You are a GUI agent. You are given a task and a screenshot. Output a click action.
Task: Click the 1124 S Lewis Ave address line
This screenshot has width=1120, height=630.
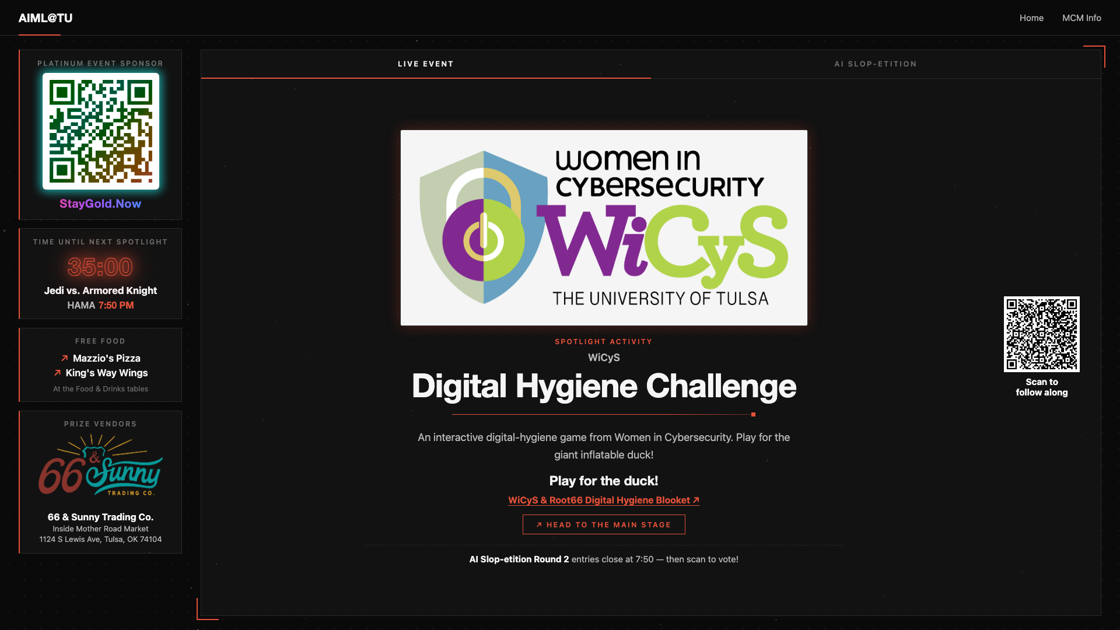tap(100, 540)
